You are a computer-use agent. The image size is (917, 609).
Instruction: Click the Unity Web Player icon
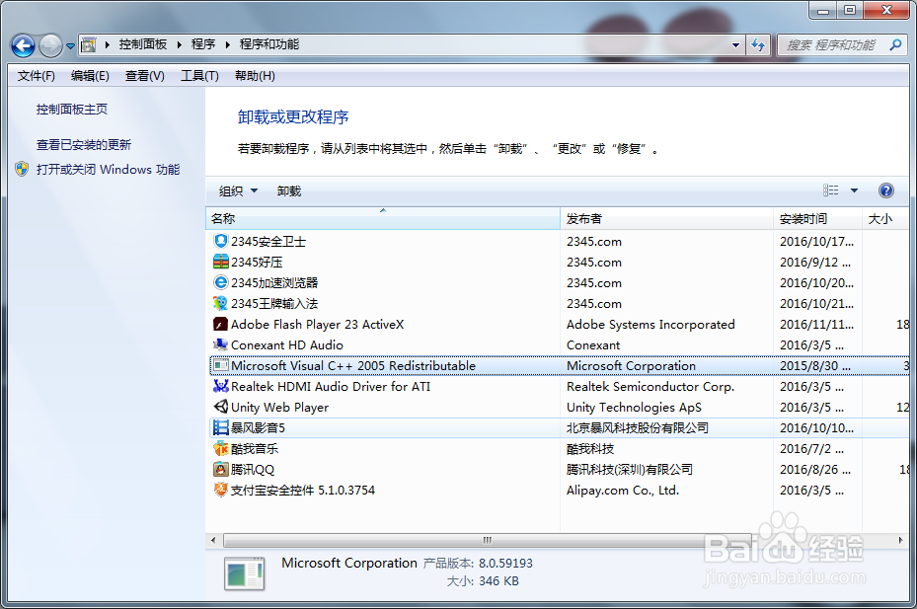tap(220, 407)
